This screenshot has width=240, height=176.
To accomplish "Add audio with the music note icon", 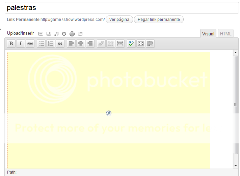I will point(56,34).
